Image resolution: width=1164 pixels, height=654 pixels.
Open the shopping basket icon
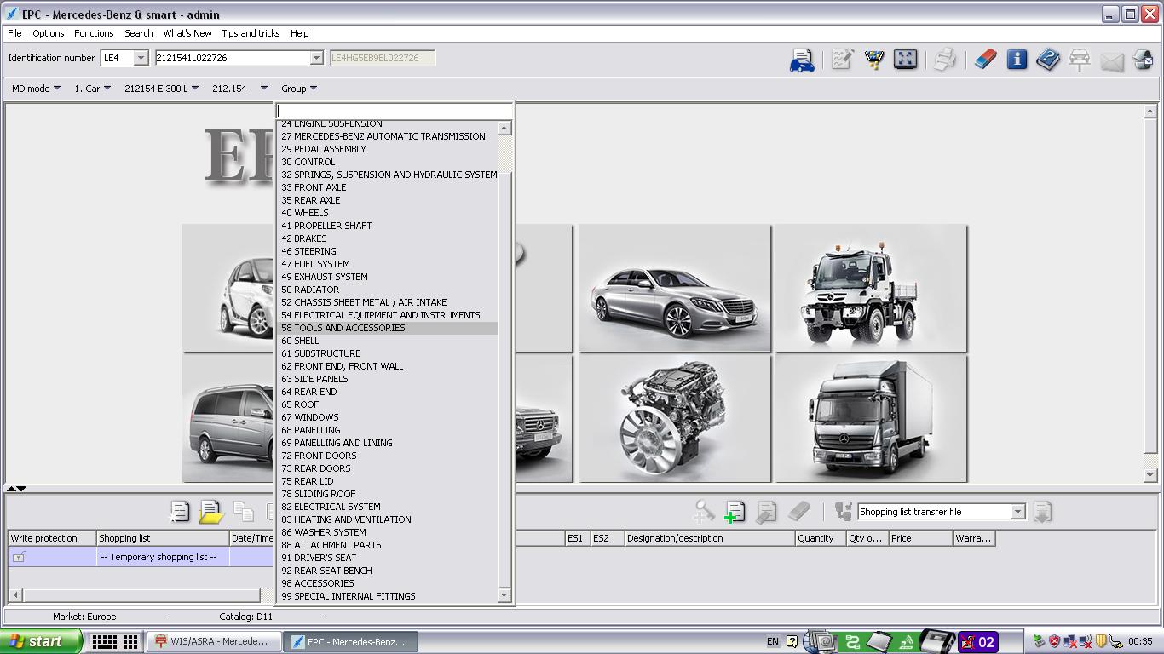pyautogui.click(x=874, y=60)
